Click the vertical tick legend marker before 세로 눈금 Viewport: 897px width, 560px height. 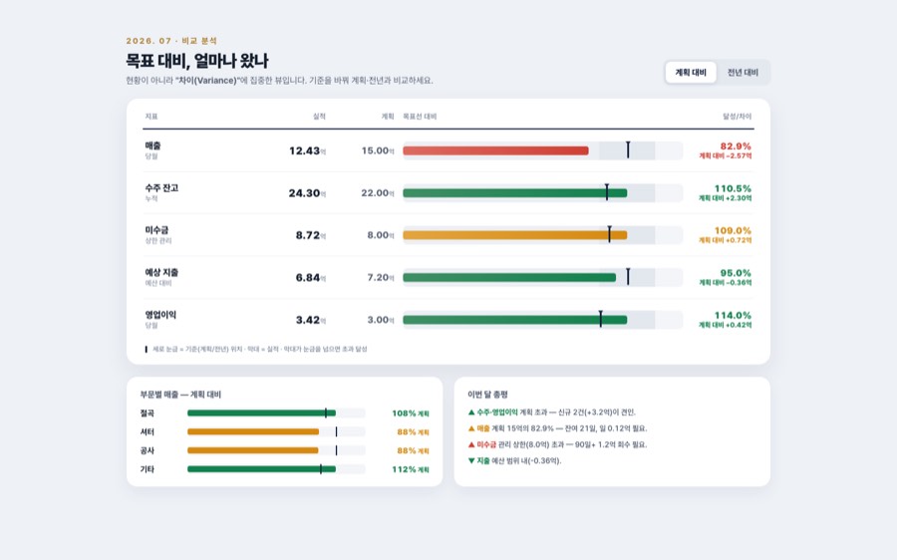146,349
